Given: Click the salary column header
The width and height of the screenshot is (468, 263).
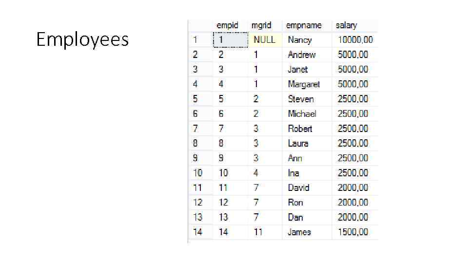Looking at the screenshot, I should pos(346,25).
